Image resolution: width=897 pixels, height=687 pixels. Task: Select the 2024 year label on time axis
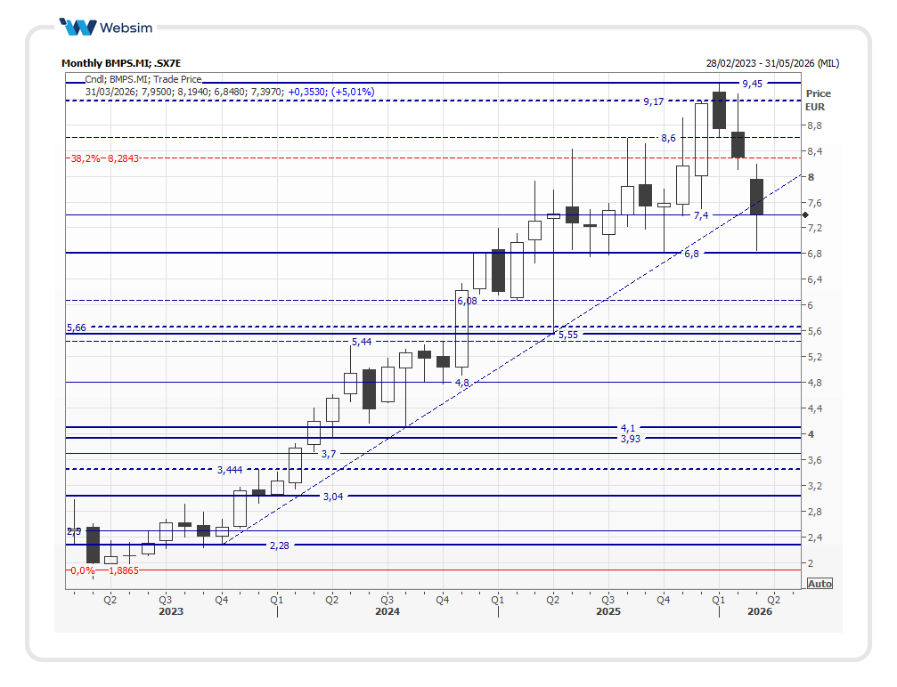387,612
